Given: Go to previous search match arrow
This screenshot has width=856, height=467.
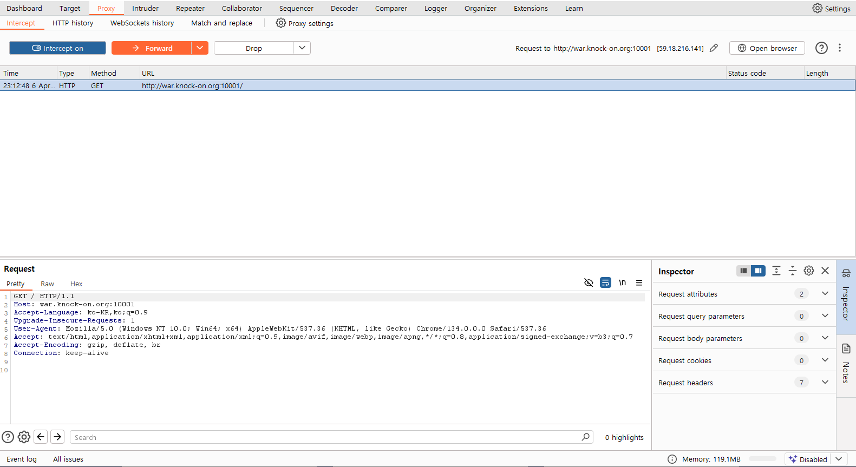Looking at the screenshot, I should [x=41, y=437].
